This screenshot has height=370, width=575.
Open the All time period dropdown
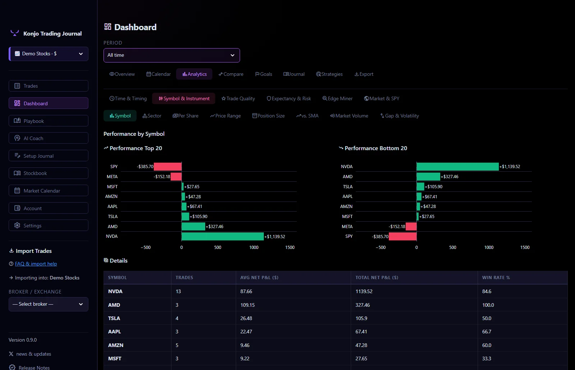(x=172, y=55)
